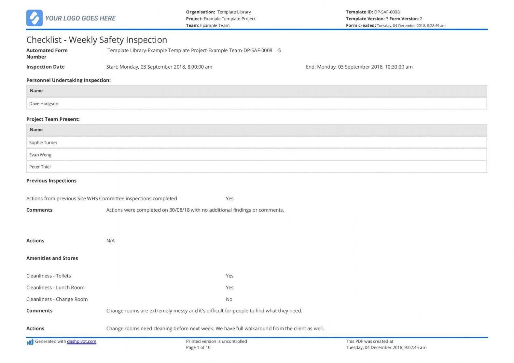The width and height of the screenshot is (514, 363).
Task: Click the Dashpivot bars icon in the footer
Action: [30, 342]
